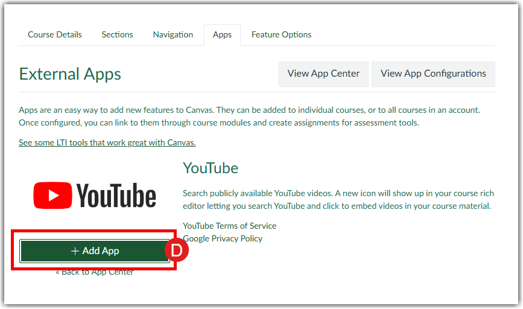The image size is (523, 309).
Task: Click the green Add App button
Action: (95, 250)
